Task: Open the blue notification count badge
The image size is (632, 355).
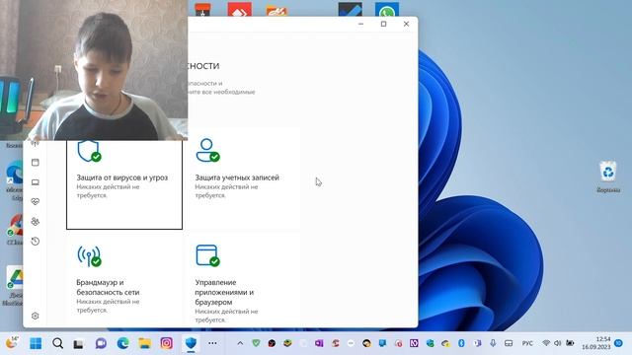Action: (619, 343)
